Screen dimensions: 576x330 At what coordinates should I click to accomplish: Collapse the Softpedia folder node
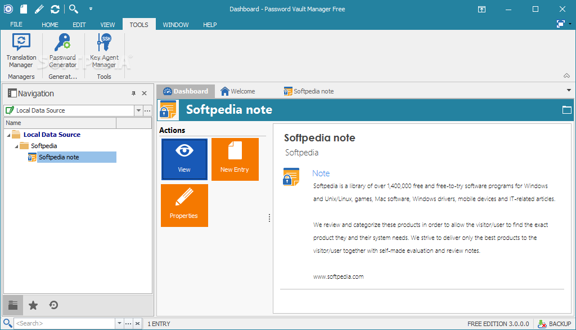[16, 146]
